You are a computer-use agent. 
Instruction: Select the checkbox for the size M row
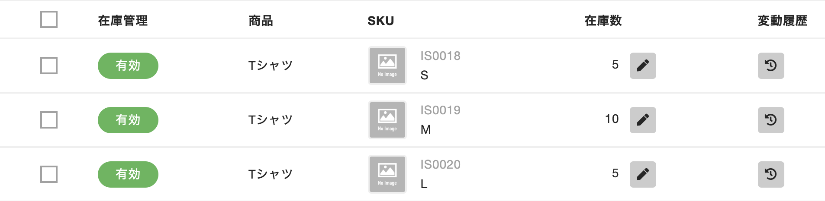(x=49, y=120)
